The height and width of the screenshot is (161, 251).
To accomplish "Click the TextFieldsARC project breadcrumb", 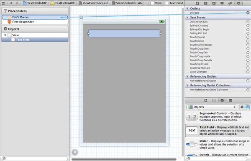I will click(x=35, y=3).
